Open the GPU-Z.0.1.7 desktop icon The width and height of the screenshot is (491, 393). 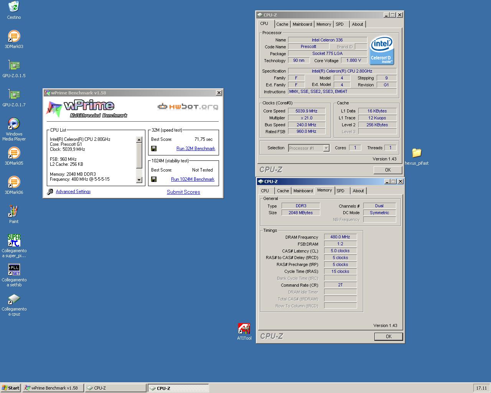click(x=14, y=94)
